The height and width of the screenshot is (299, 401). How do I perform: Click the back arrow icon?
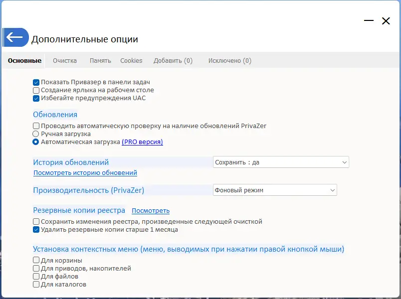[15, 37]
